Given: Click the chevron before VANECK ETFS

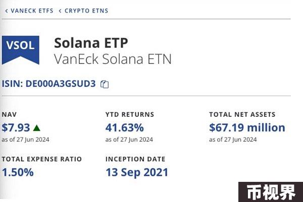Looking at the screenshot, I should coord(7,11).
